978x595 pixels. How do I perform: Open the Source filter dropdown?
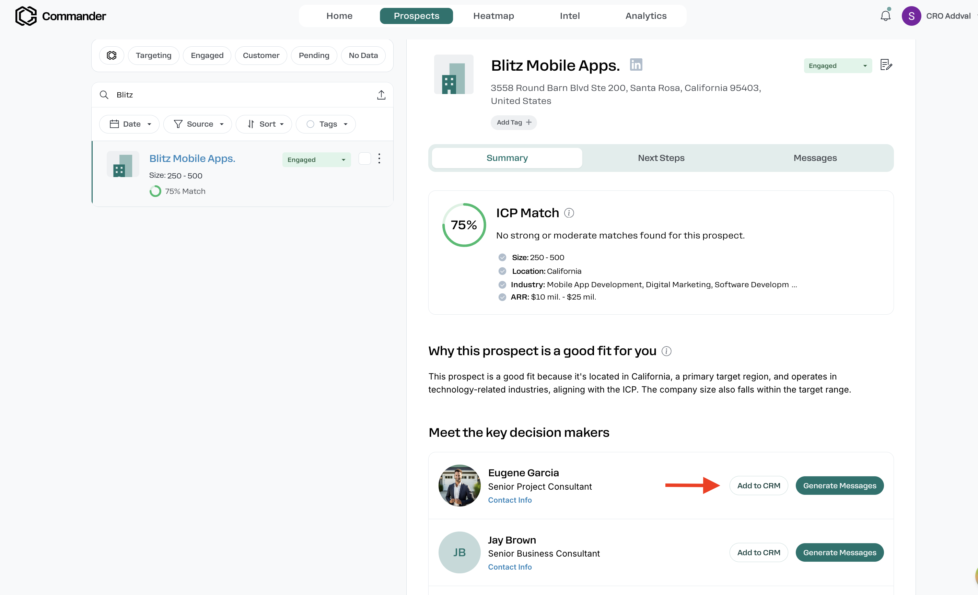pos(198,124)
